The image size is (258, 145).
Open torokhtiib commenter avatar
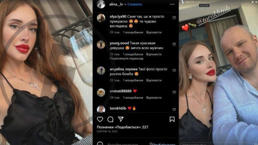pos(101,109)
